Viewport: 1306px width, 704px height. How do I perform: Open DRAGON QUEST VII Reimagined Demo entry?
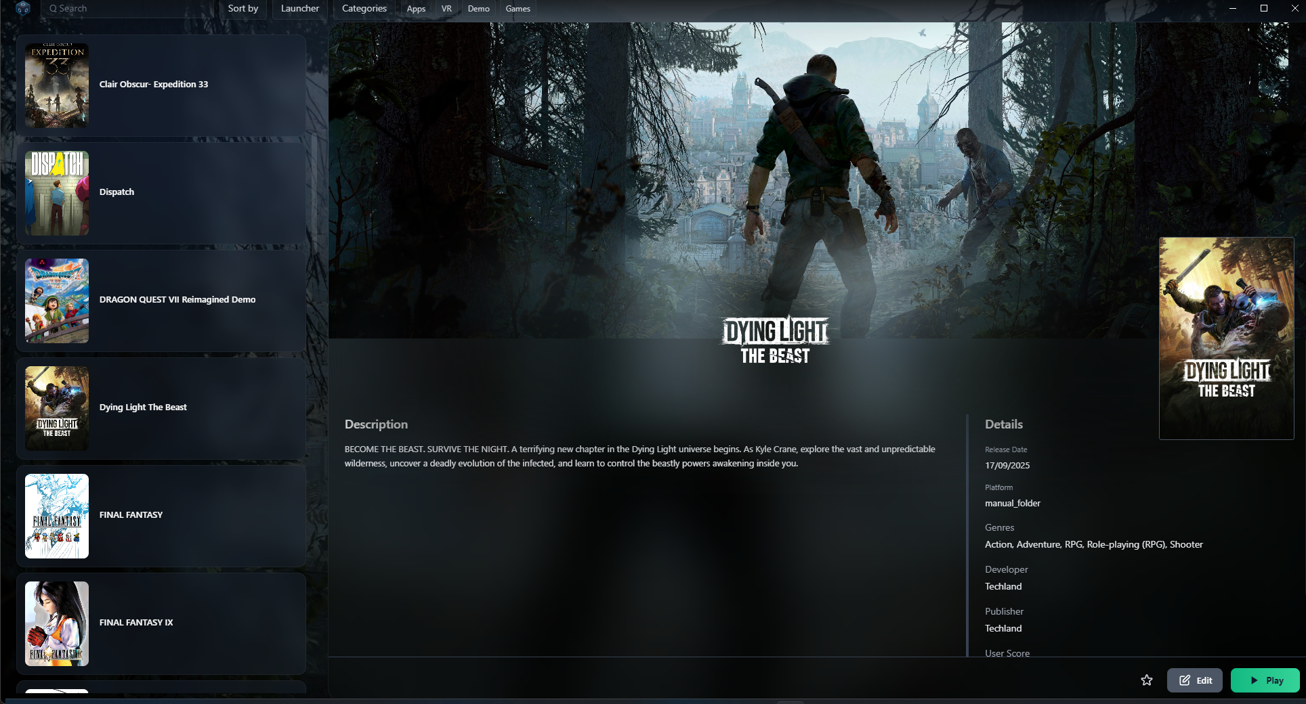177,300
